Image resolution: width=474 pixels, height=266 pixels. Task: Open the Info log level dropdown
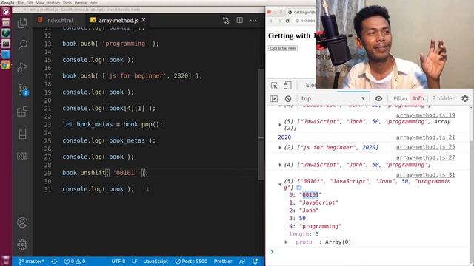coord(418,98)
